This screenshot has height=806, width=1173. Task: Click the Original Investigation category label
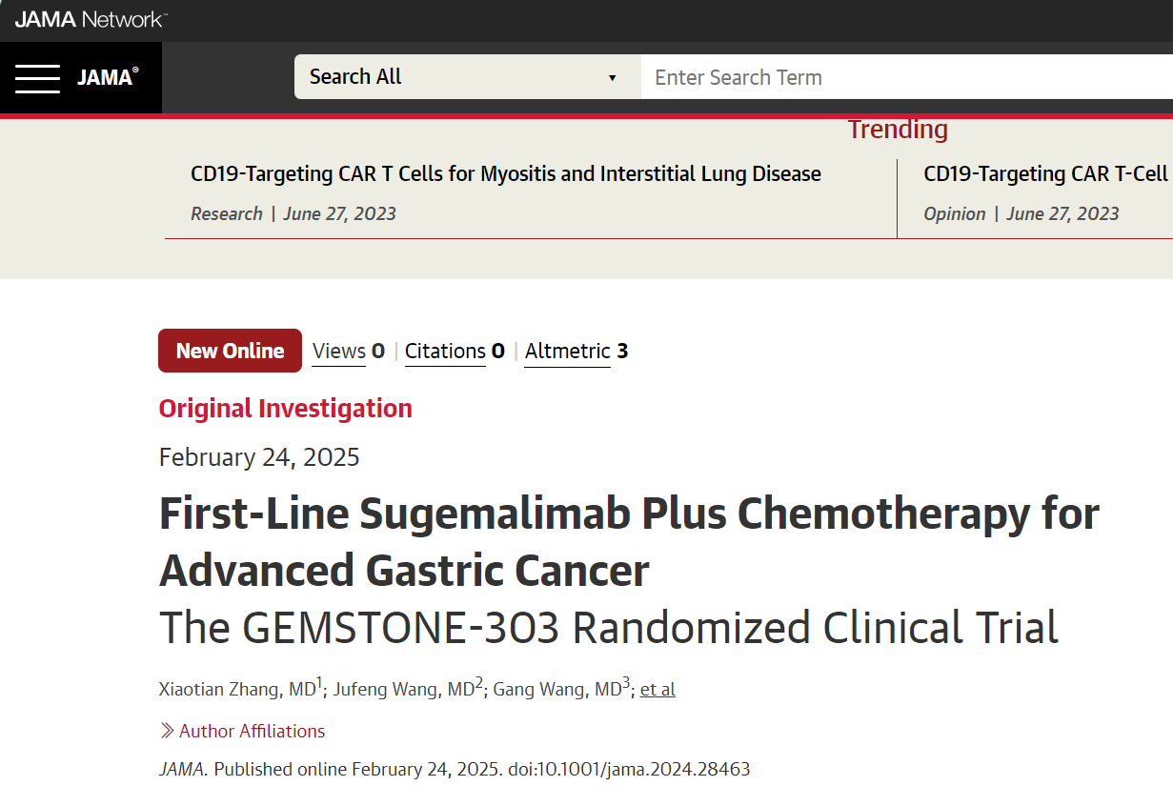[x=285, y=409]
